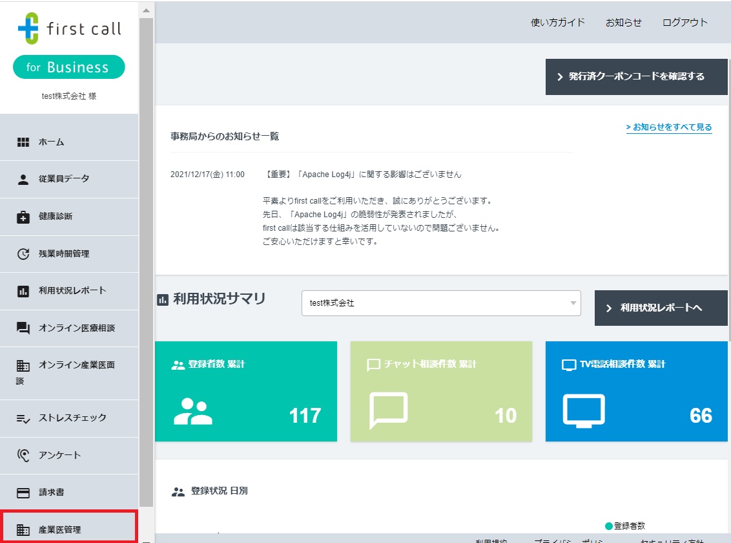This screenshot has height=543, width=731.
Task: Open the test株式会社 company selector dropdown
Action: 441,303
